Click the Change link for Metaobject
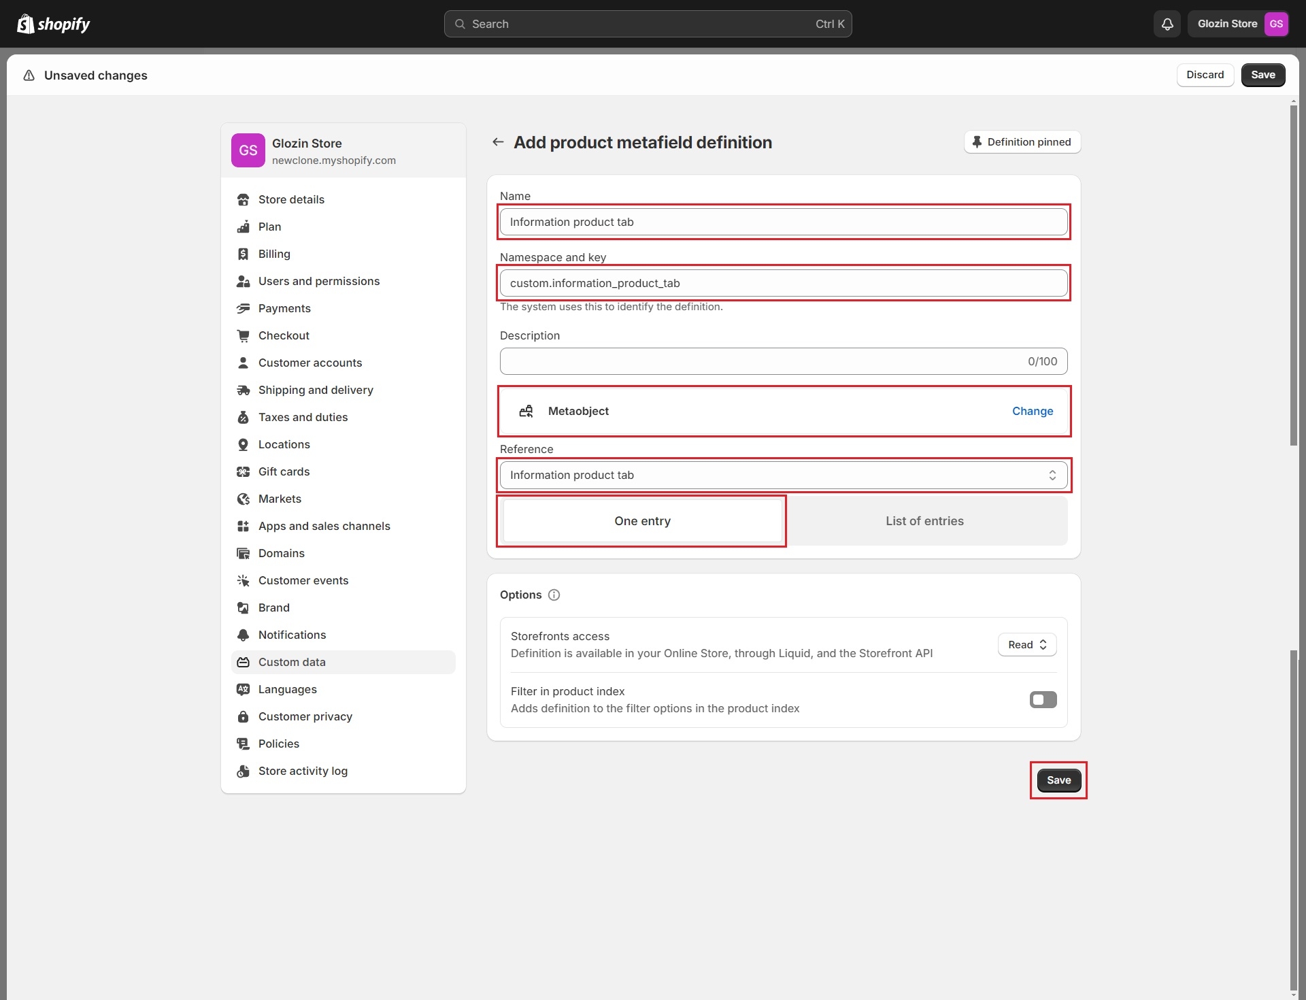Viewport: 1306px width, 1000px height. (x=1032, y=411)
